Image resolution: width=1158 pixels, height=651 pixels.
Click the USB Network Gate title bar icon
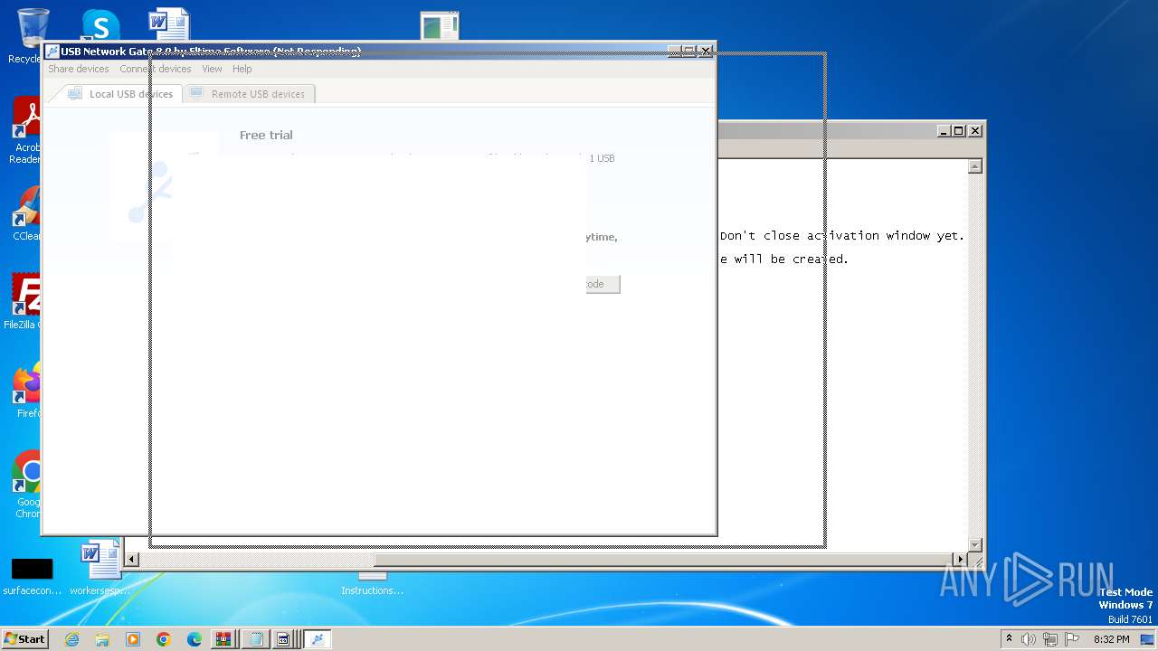(52, 52)
